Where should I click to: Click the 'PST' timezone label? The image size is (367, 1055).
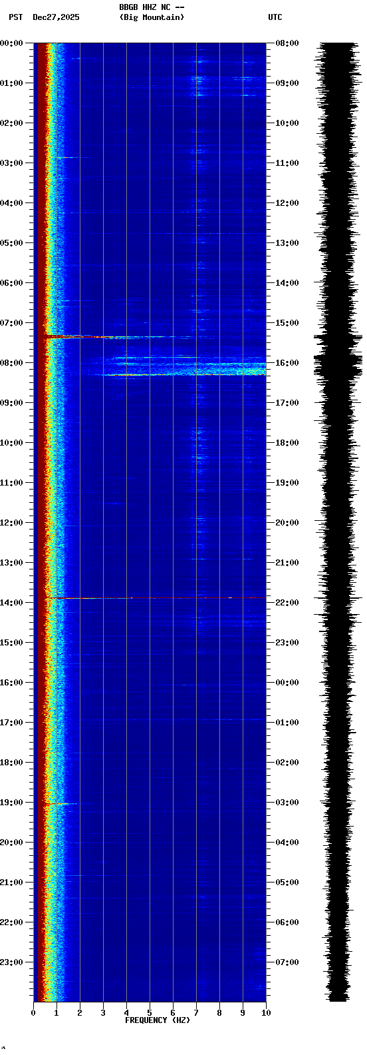tap(16, 17)
